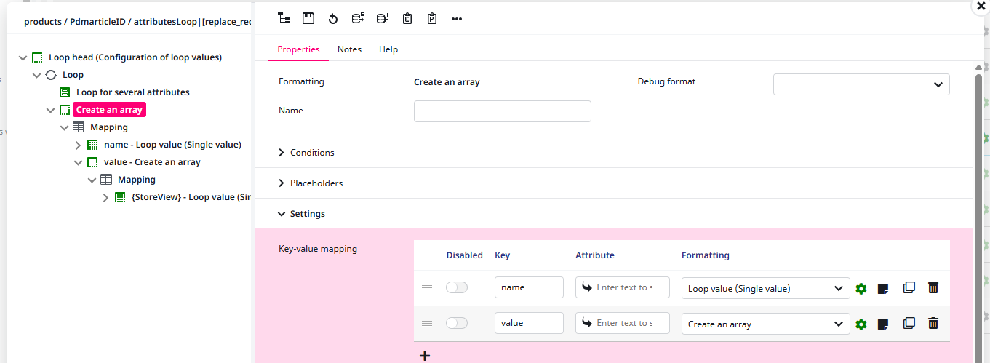Delete the value mapping row
990x363 pixels.
pyautogui.click(x=933, y=324)
